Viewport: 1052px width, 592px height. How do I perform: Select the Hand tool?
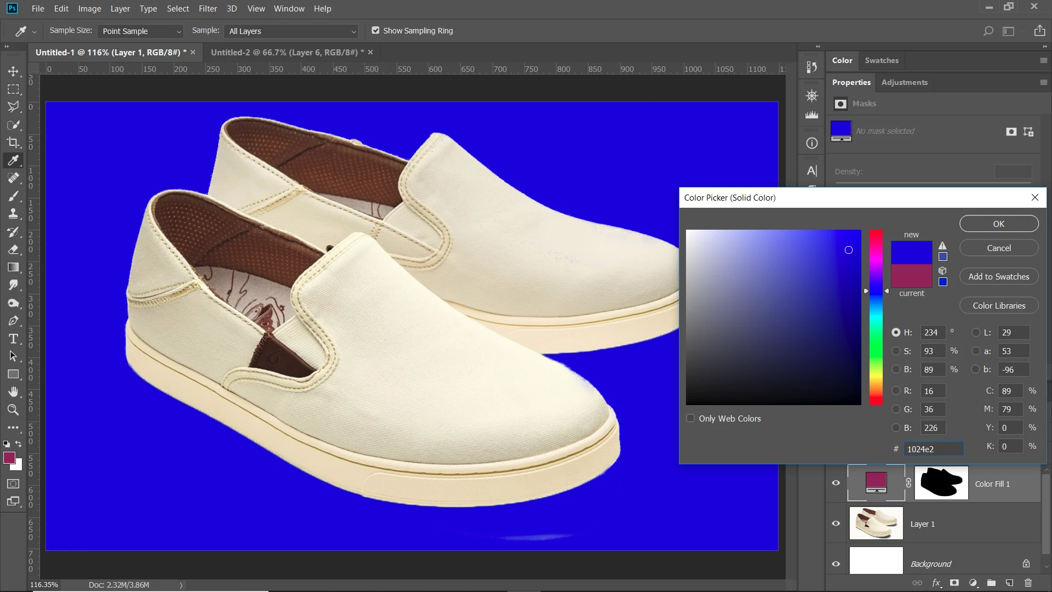coord(13,392)
